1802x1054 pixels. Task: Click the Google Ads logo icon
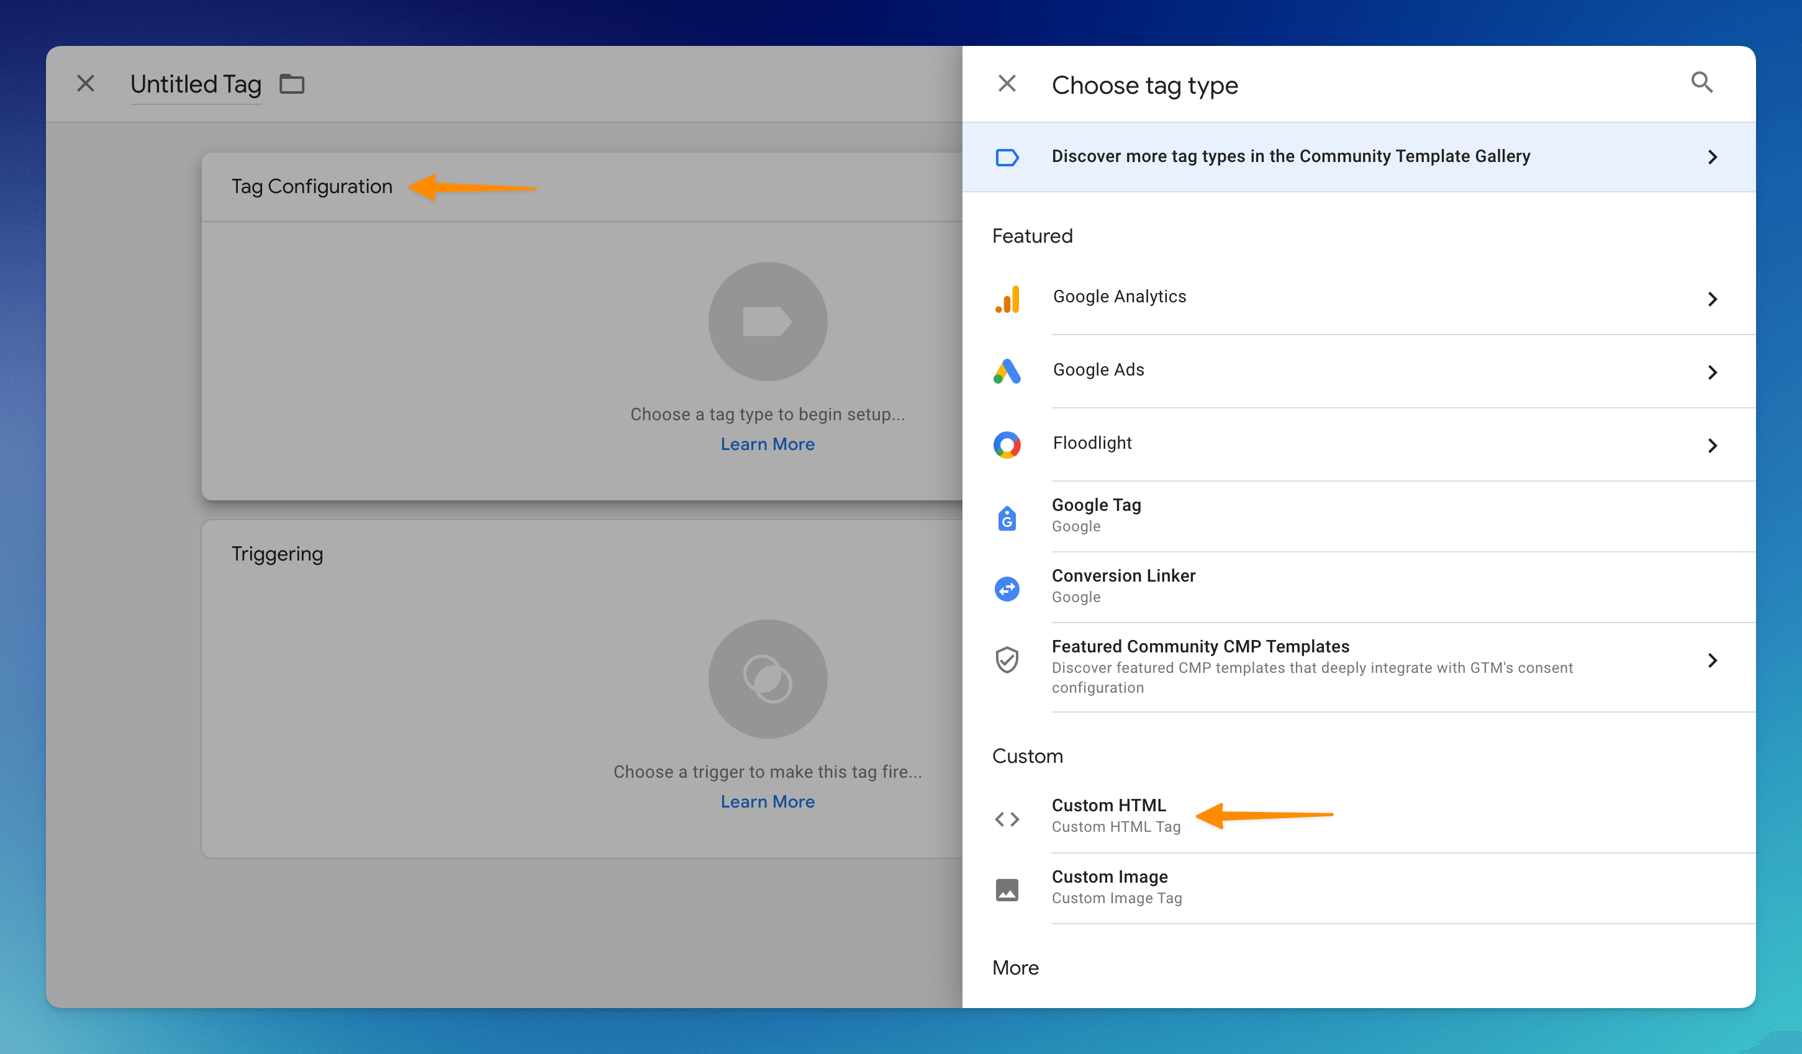coord(1007,372)
